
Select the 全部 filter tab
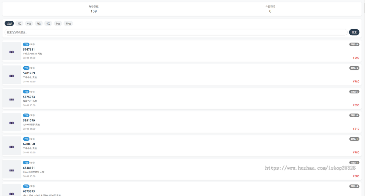(x=9, y=23)
